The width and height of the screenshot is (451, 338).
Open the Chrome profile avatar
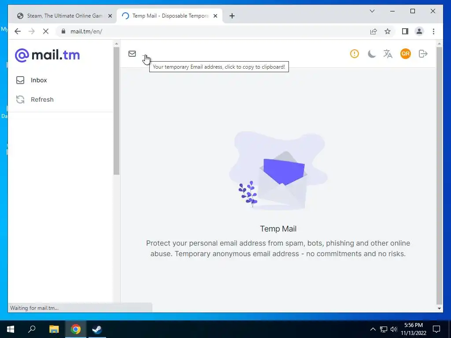[x=419, y=31]
